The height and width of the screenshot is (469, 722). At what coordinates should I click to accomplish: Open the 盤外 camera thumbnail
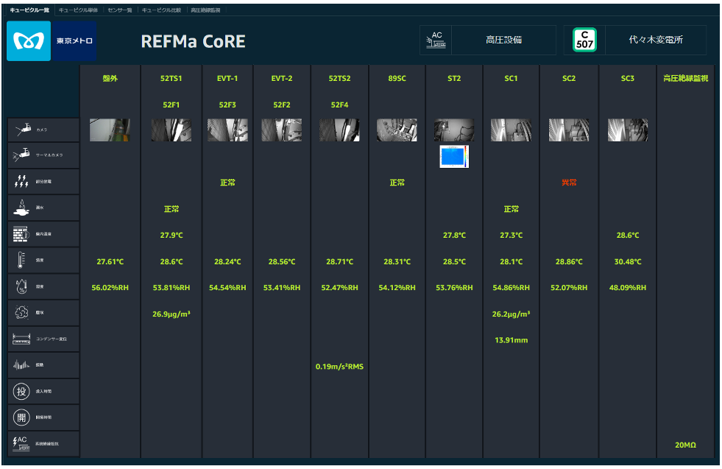110,130
